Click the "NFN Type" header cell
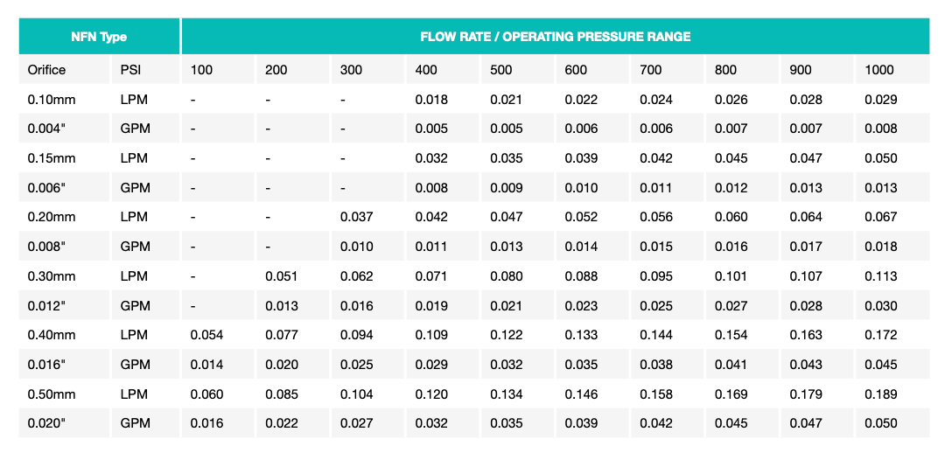The height and width of the screenshot is (453, 945). [x=99, y=37]
